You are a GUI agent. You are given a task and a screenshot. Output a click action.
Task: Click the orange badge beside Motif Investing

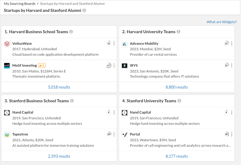click(42, 65)
